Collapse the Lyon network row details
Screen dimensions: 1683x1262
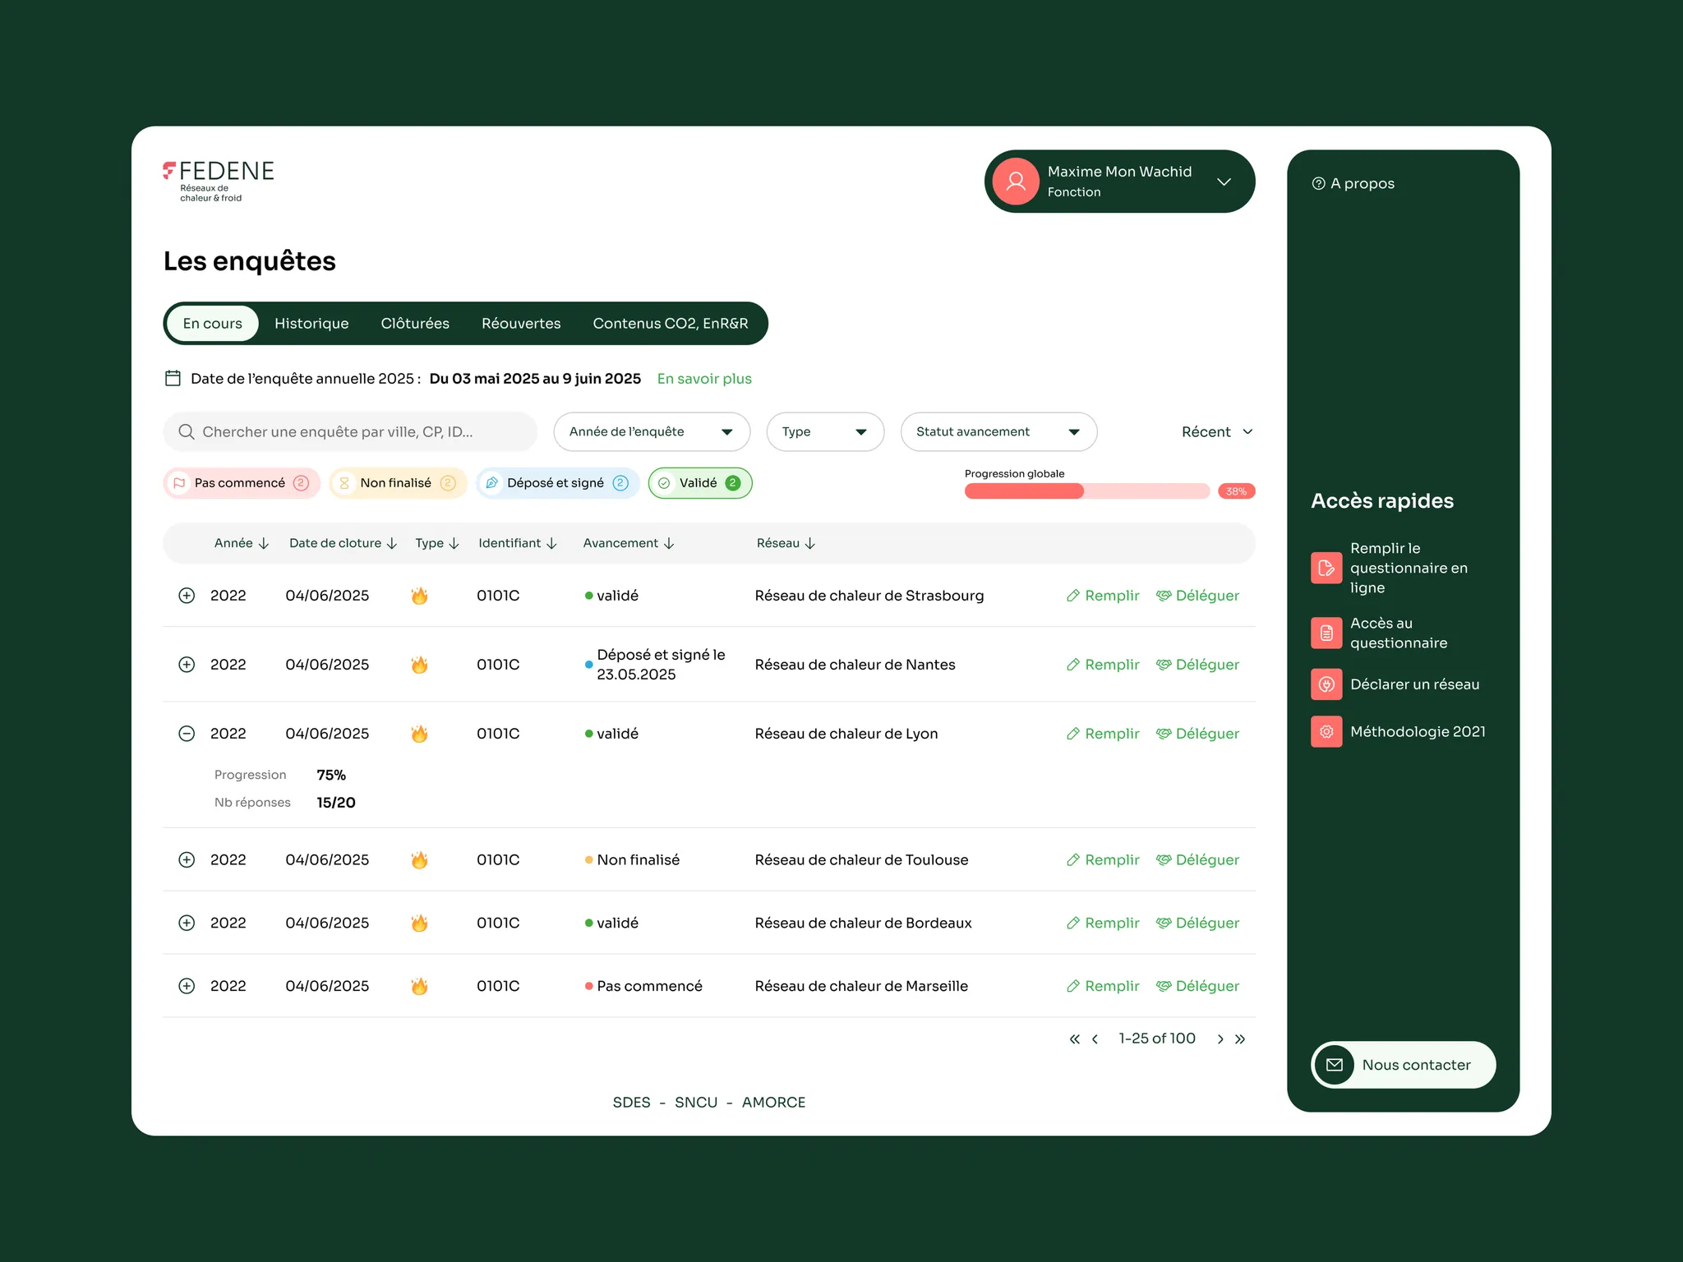187,734
